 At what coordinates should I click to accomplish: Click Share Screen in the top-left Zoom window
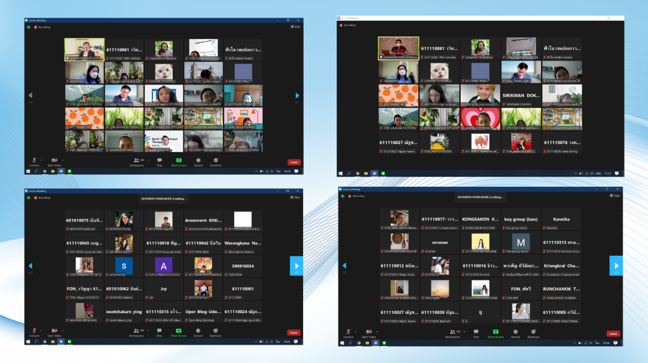click(x=179, y=162)
